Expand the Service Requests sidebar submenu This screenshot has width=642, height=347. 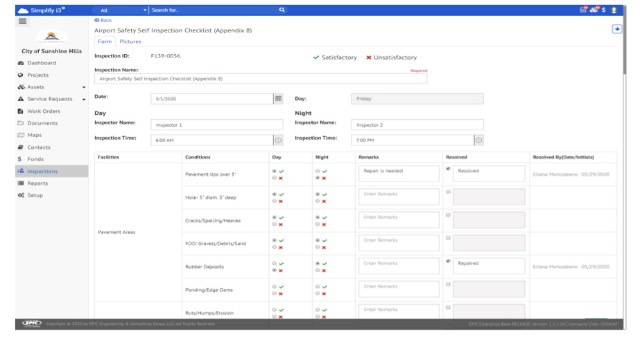point(84,100)
